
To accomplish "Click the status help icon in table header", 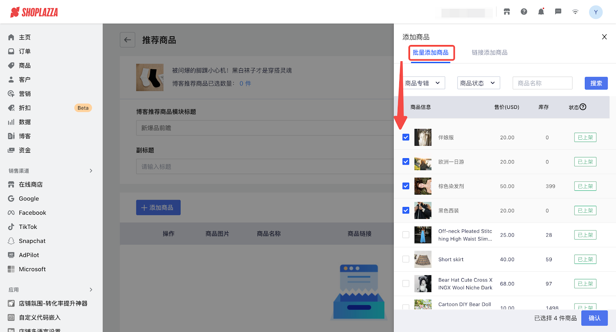I will point(583,107).
